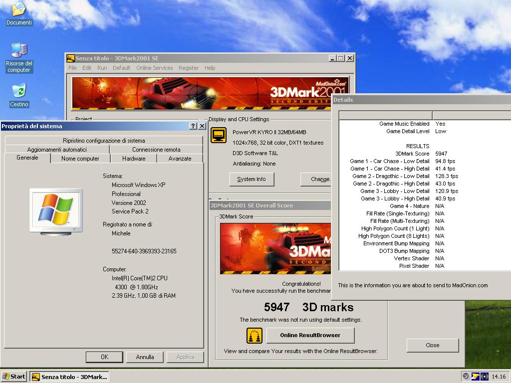Select the Game 1 - Car Chase - High Detail row

coord(425,169)
